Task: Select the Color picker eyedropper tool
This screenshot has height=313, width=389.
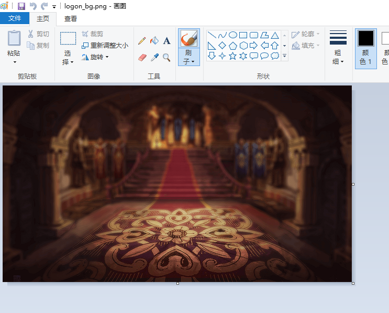Action: pos(154,57)
